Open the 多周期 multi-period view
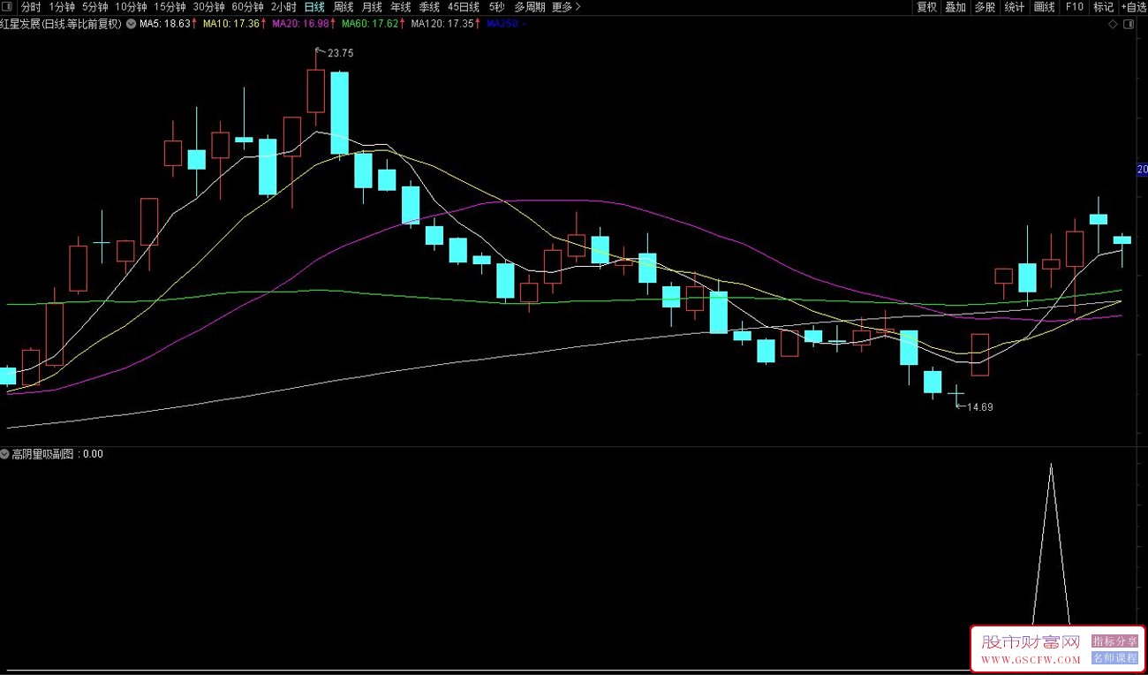Screen dimensions: 1148x675 [x=530, y=7]
